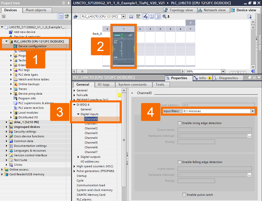
Task: Open I/O addresses properties entry
Action: tap(90, 162)
